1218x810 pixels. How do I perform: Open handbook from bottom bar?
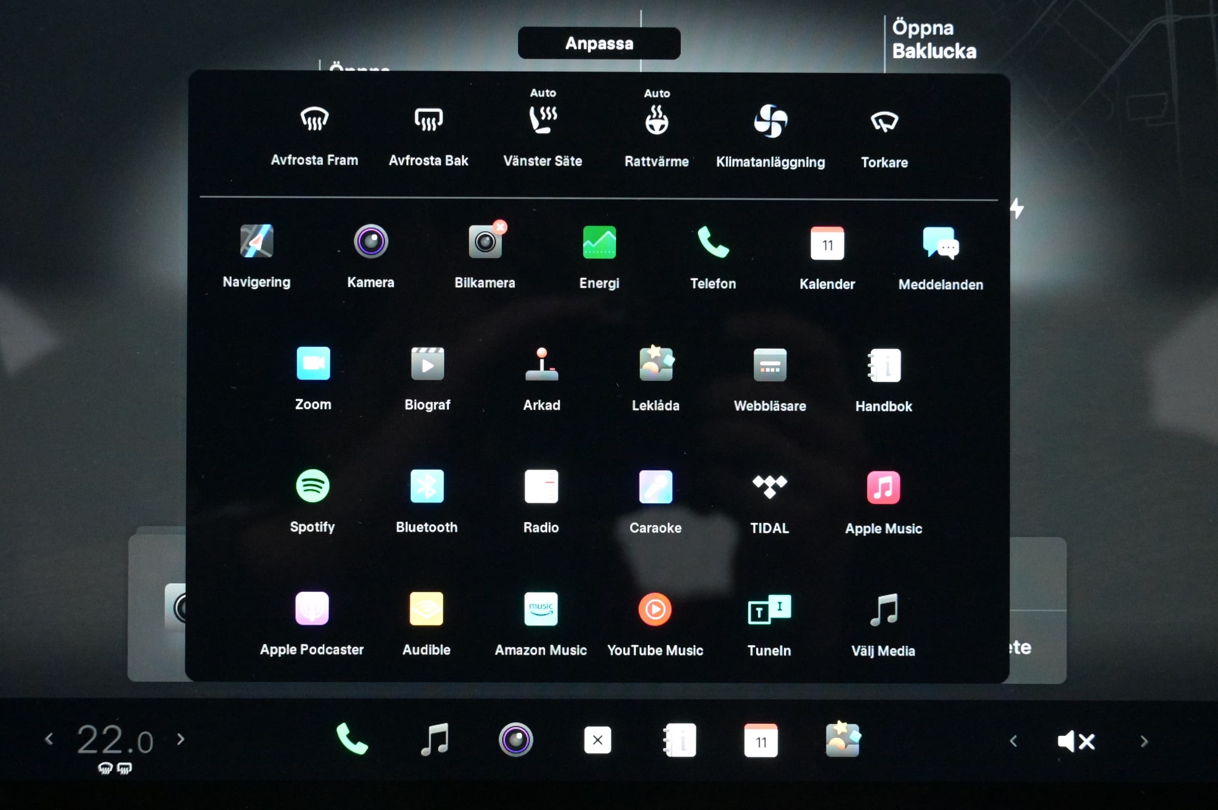[x=680, y=741]
